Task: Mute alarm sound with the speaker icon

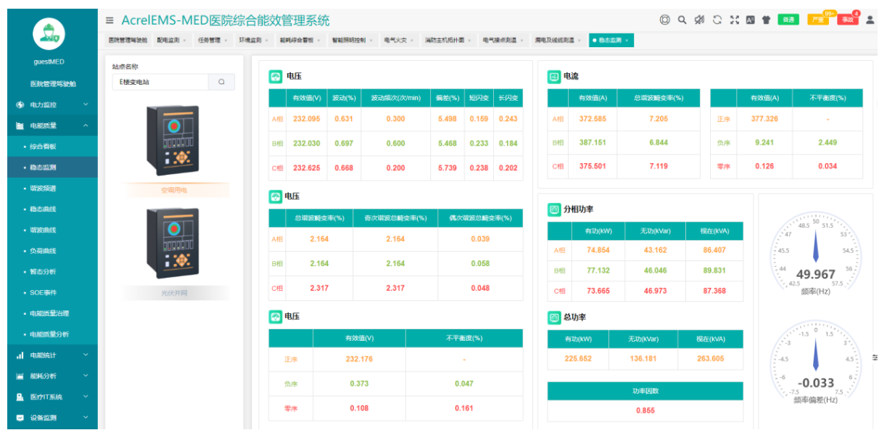Action: tap(699, 20)
